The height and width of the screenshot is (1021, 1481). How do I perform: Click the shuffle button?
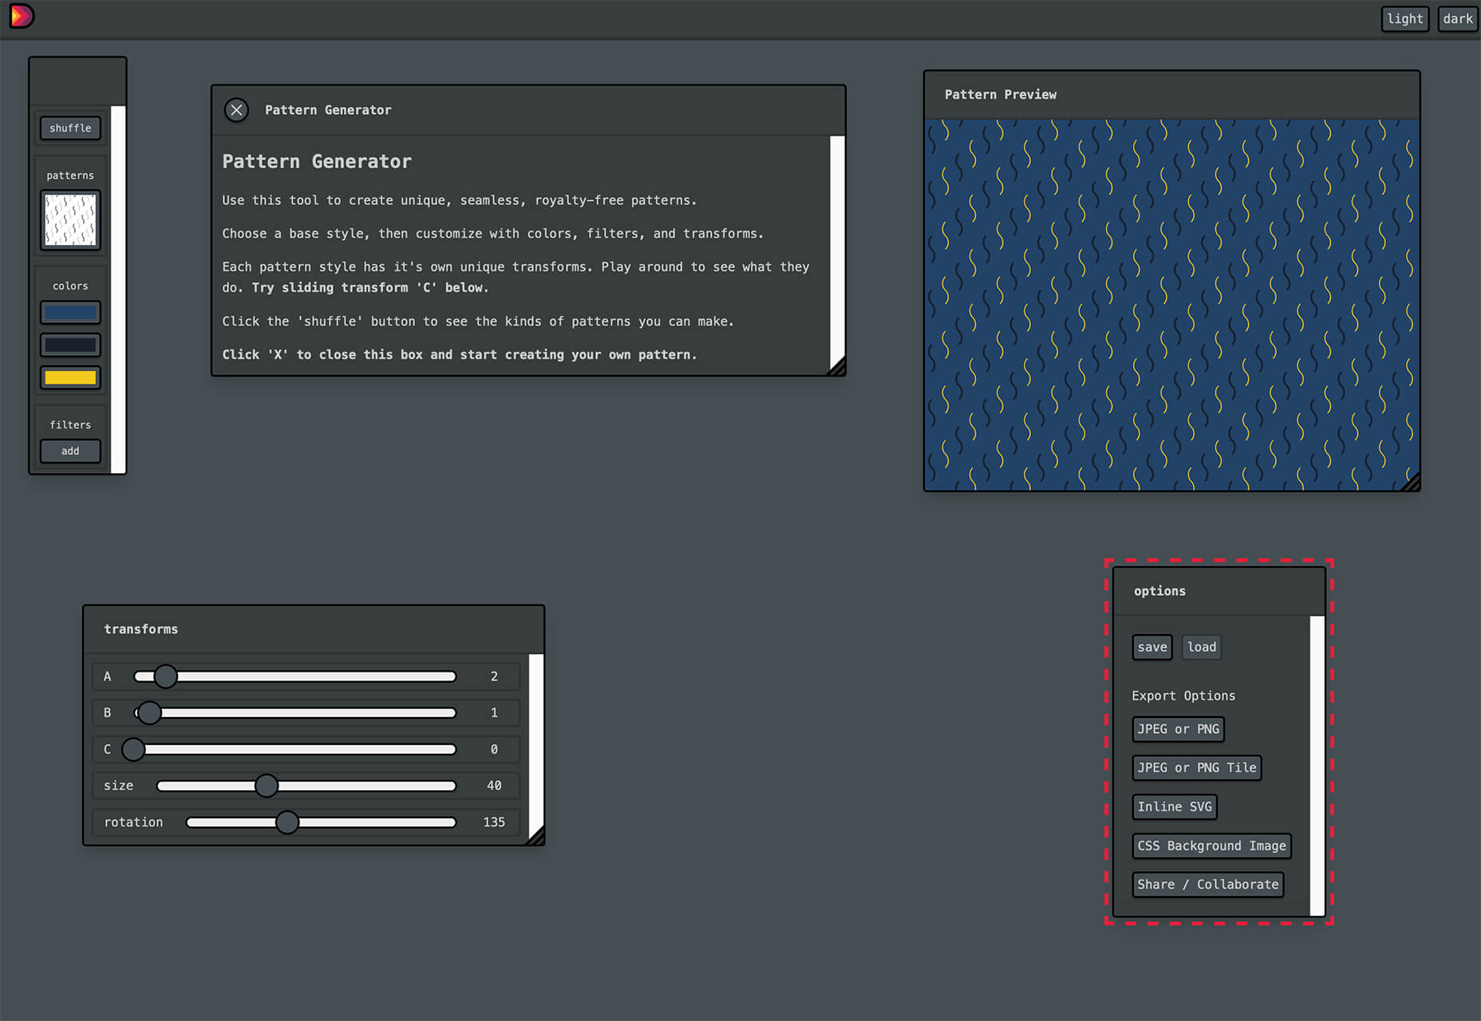tap(70, 128)
